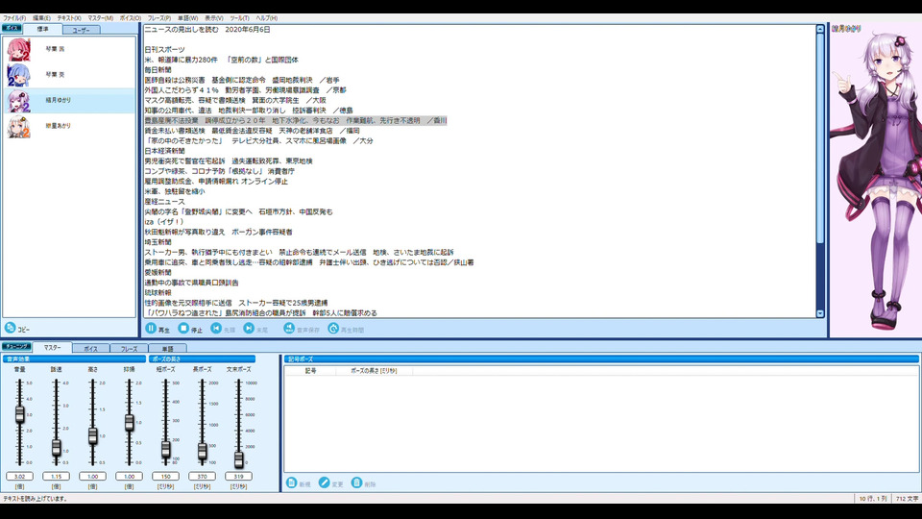Image resolution: width=922 pixels, height=519 pixels.
Task: Click the sentence-end pause field 319
Action: (x=238, y=476)
